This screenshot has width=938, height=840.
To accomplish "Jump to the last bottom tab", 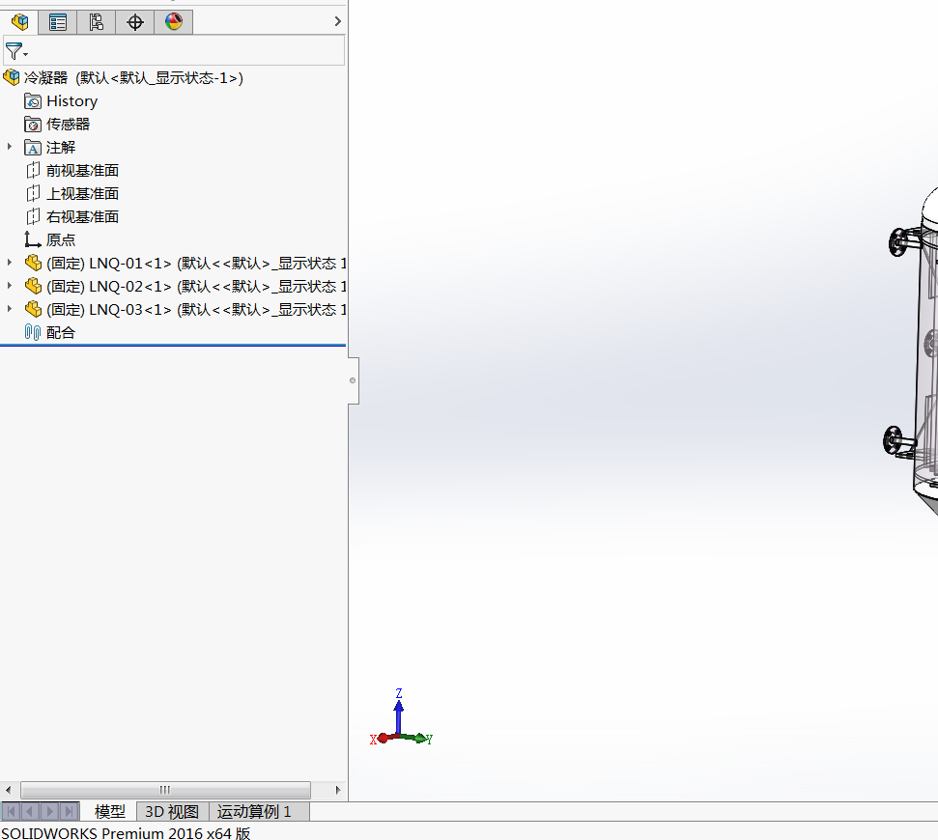I will 69,811.
